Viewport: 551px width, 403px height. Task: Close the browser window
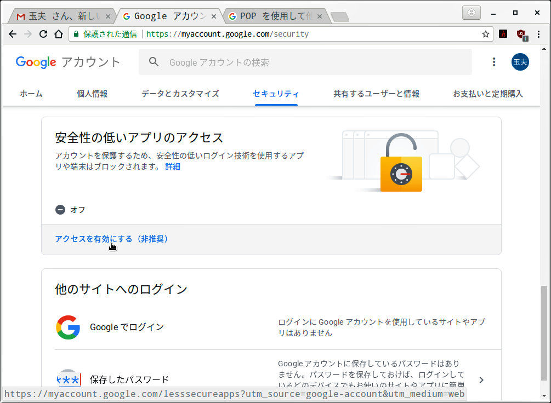(x=537, y=13)
